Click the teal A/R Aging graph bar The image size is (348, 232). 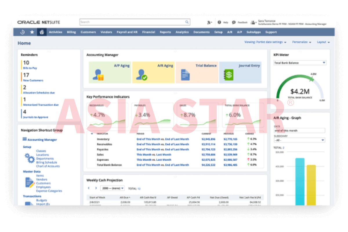[x=300, y=182]
